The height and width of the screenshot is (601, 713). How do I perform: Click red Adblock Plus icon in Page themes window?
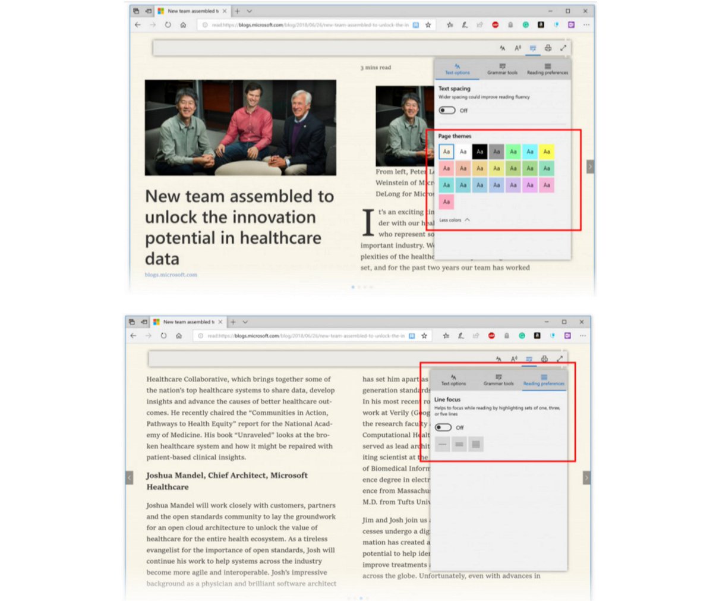[x=495, y=25]
